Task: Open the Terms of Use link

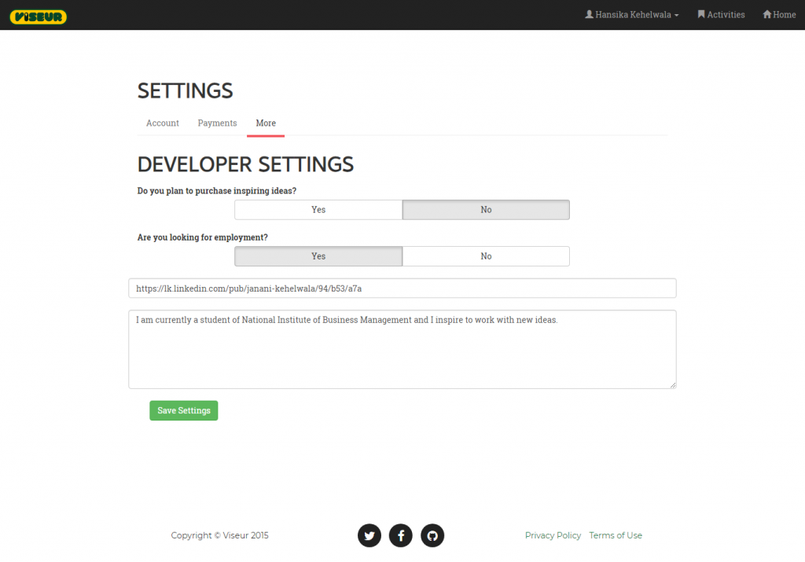Action: pyautogui.click(x=616, y=535)
